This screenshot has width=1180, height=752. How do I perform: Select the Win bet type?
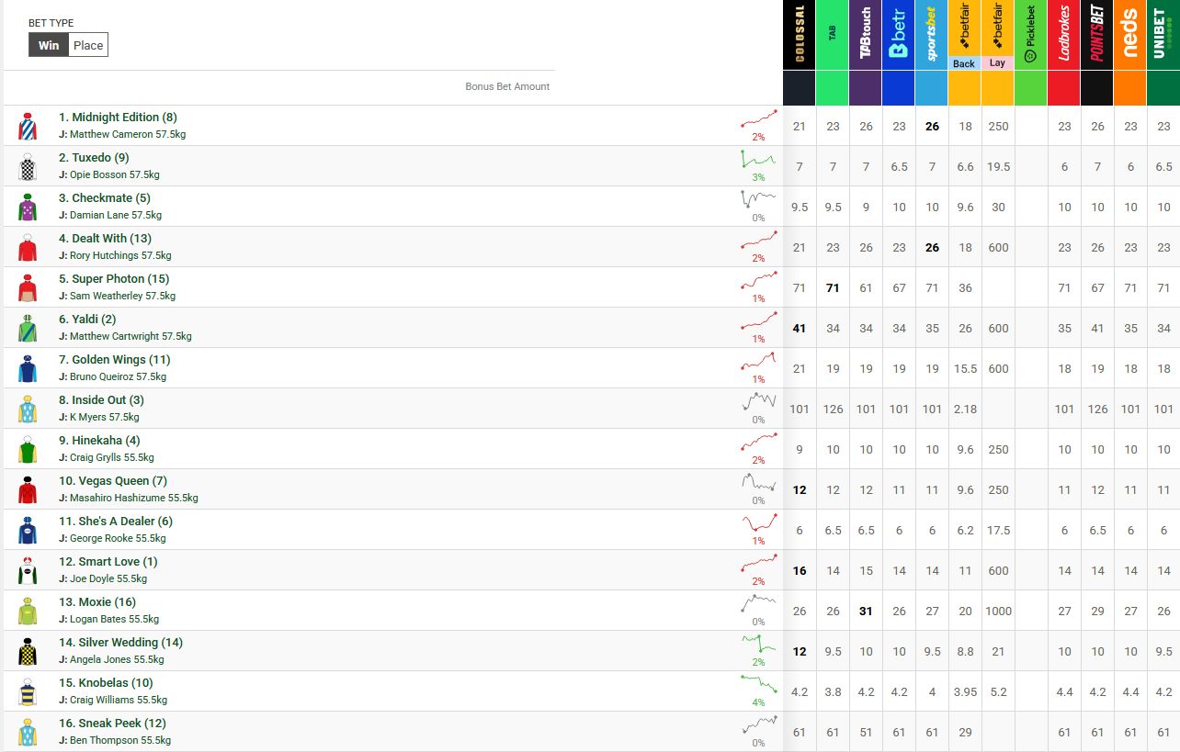point(49,45)
